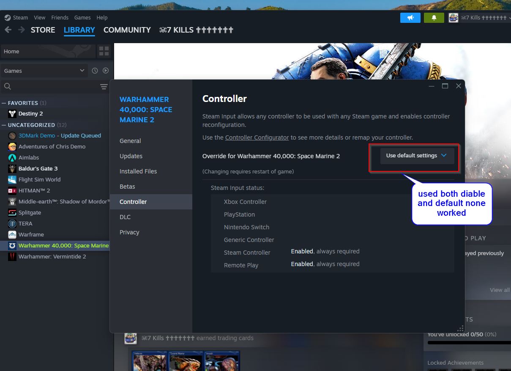Switch to grid collections view icon
The image size is (511, 371).
(104, 52)
